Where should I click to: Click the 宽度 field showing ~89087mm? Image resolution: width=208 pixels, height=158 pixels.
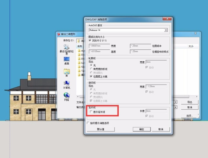click(x=99, y=46)
